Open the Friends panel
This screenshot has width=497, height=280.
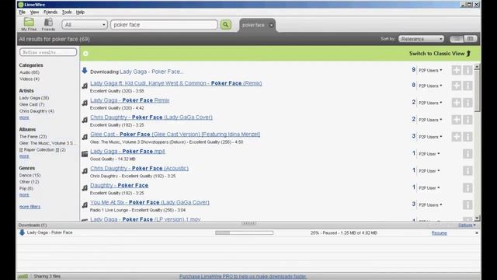48,24
